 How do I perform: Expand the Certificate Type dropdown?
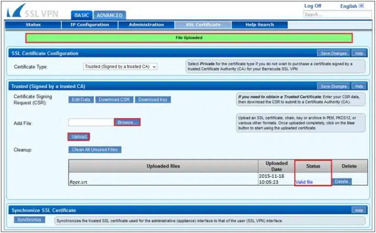click(120, 66)
